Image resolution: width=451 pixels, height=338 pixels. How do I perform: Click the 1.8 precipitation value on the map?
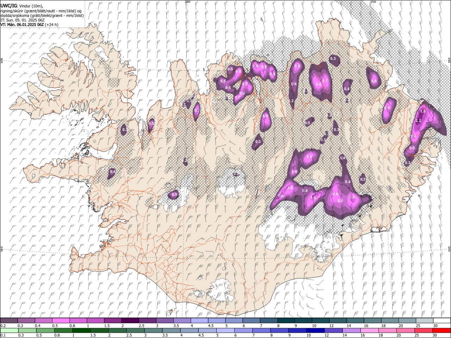point(423,111)
